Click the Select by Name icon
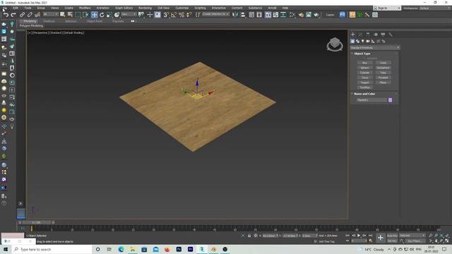This screenshot has height=254, width=452. coord(70,15)
